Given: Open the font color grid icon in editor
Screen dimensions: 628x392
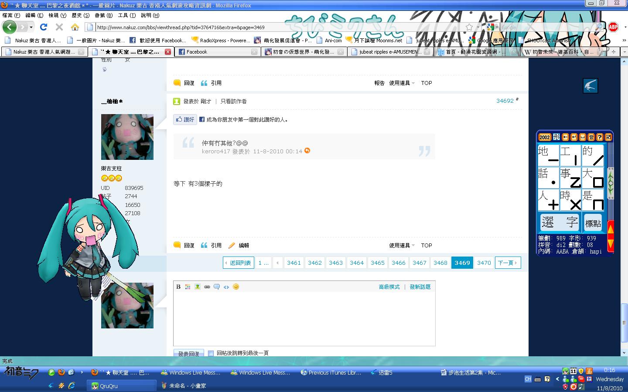Looking at the screenshot, I should tap(188, 287).
